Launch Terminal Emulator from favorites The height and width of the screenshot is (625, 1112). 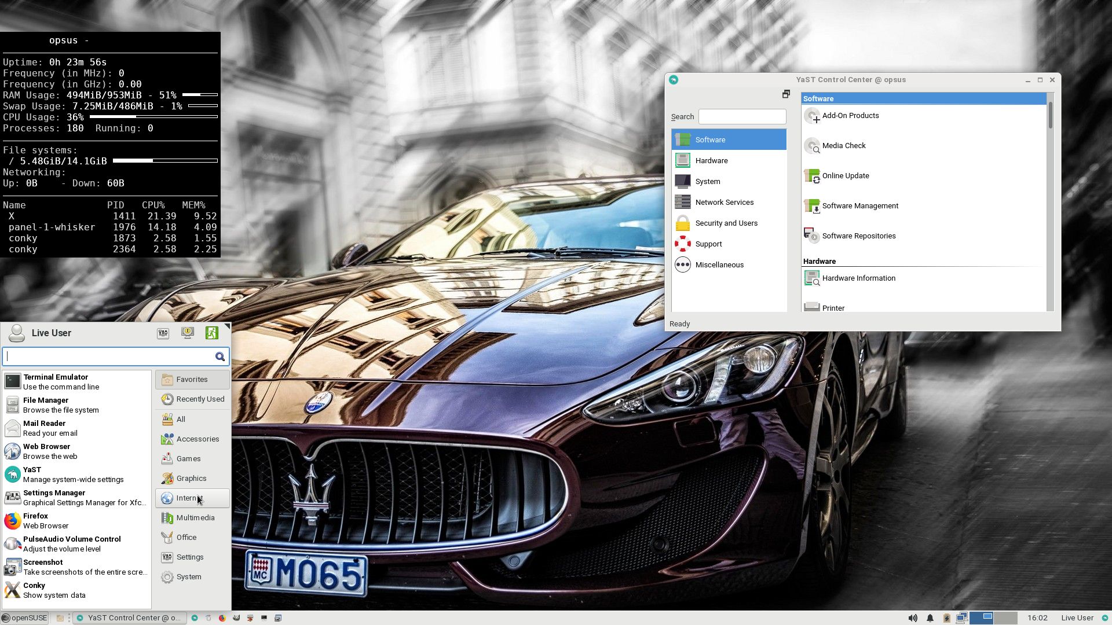pyautogui.click(x=76, y=382)
